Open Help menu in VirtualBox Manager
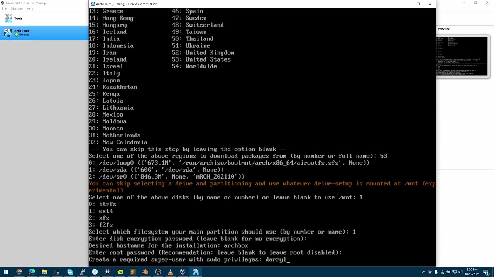Screen dimensions: 494x277 (30, 8)
